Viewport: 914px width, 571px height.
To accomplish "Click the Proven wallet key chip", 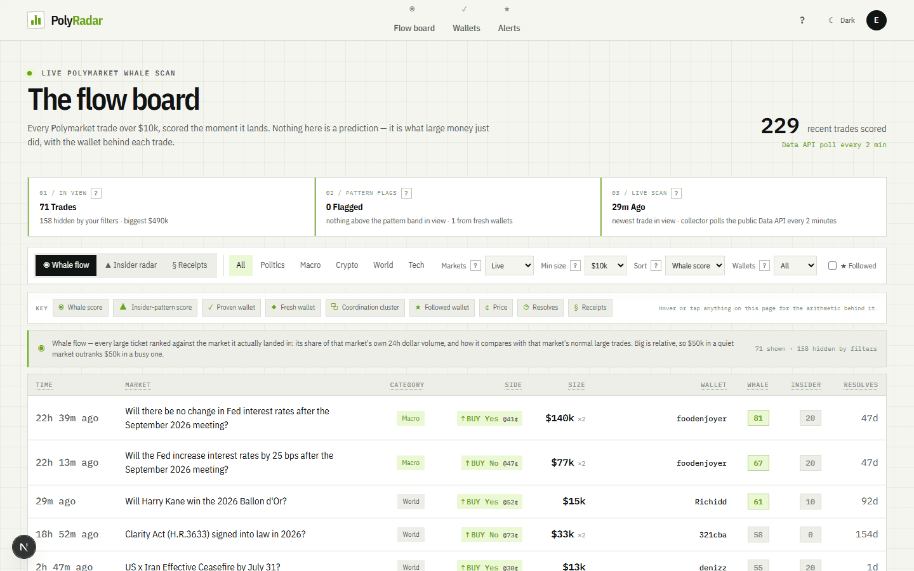I will (232, 308).
